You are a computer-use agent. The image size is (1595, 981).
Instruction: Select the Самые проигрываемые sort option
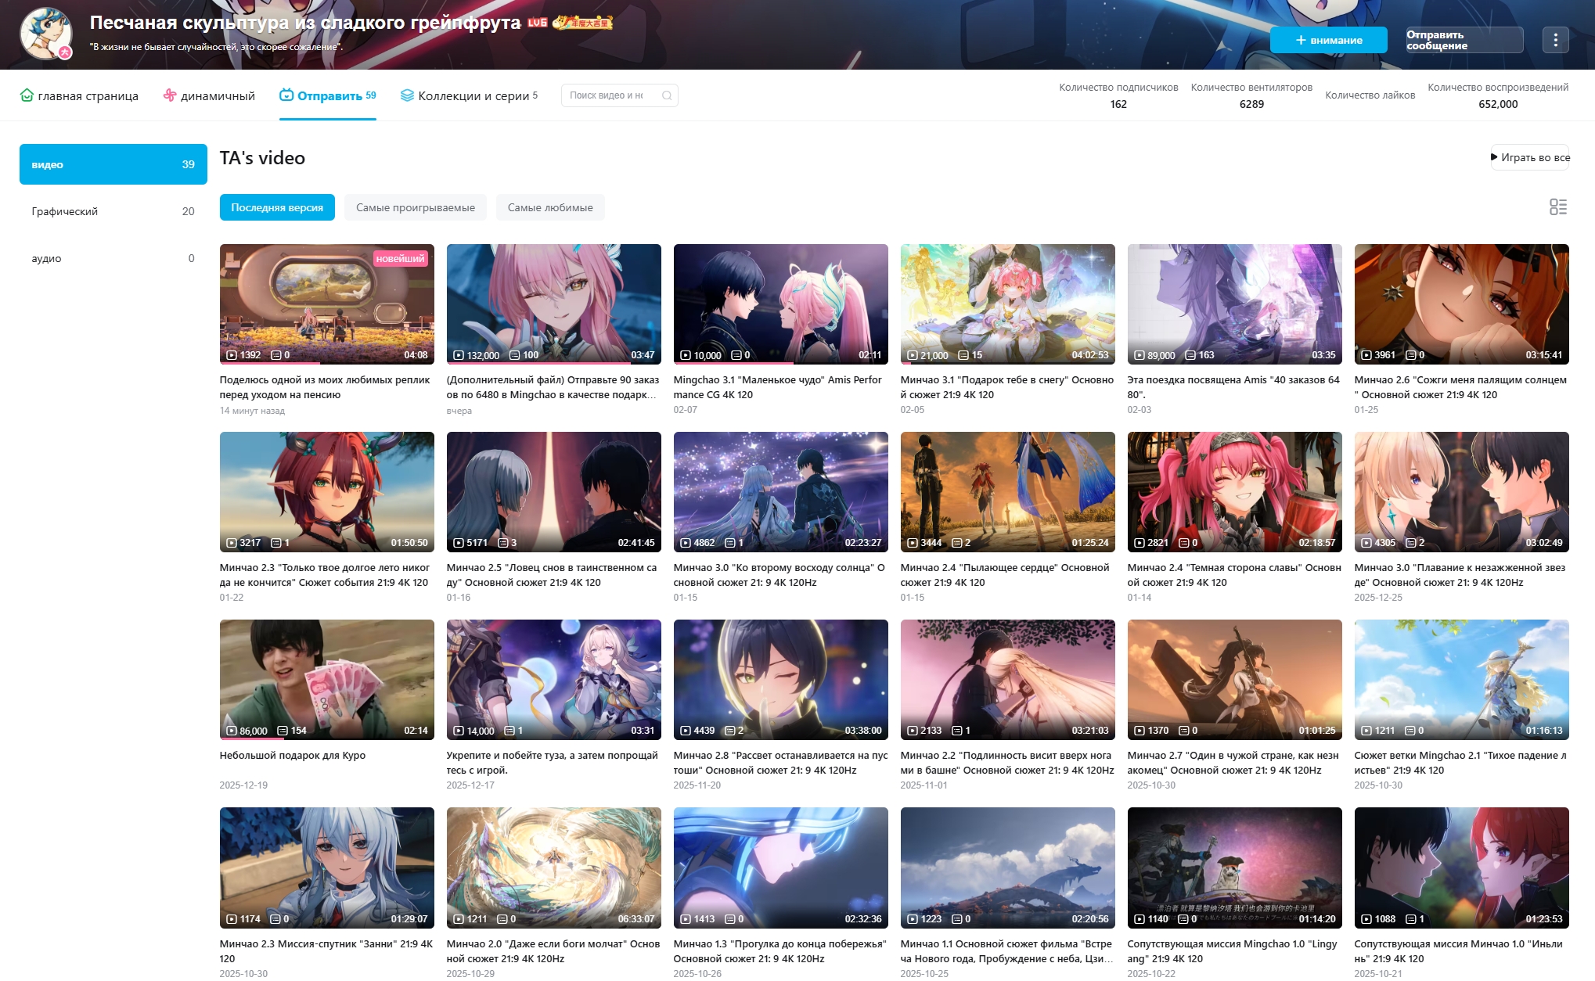point(415,207)
